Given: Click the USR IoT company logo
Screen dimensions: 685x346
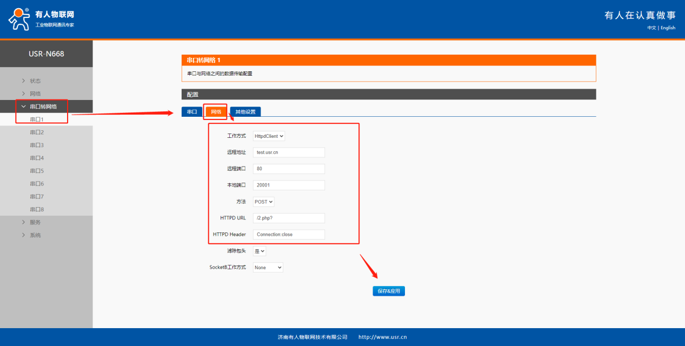Looking at the screenshot, I should (41, 19).
